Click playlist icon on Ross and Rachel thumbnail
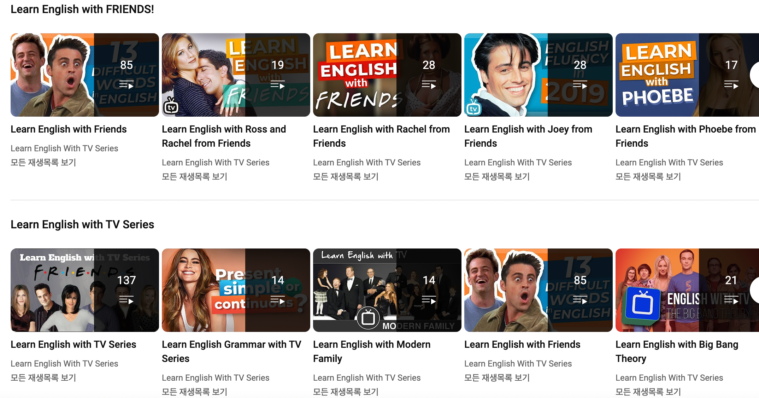Image resolution: width=759 pixels, height=398 pixels. (277, 85)
